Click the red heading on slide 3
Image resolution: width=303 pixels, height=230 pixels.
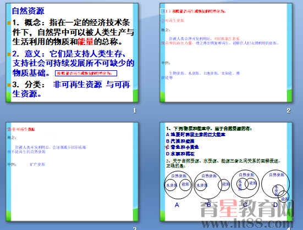point(21,130)
